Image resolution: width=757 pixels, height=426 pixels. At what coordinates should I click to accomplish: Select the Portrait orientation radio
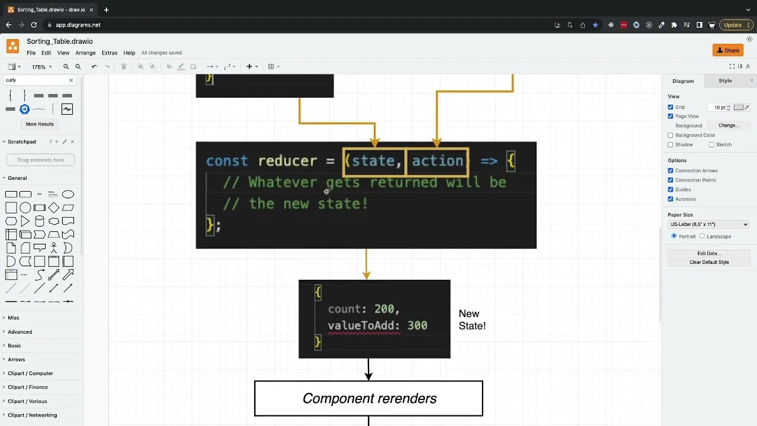(x=674, y=236)
